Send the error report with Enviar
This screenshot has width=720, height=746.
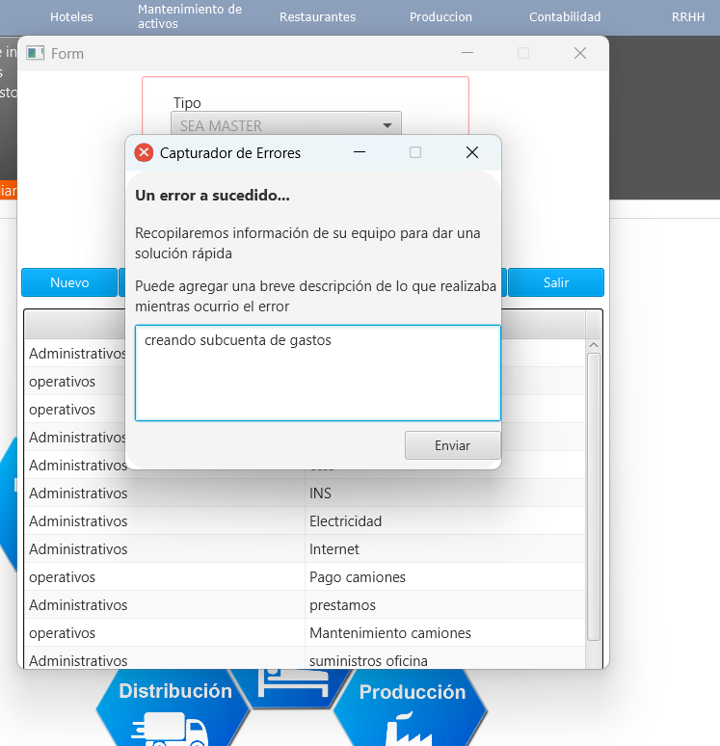(452, 446)
